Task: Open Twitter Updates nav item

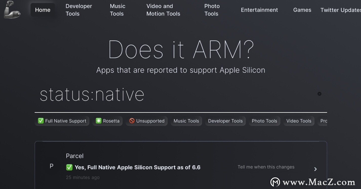Action: click(340, 10)
